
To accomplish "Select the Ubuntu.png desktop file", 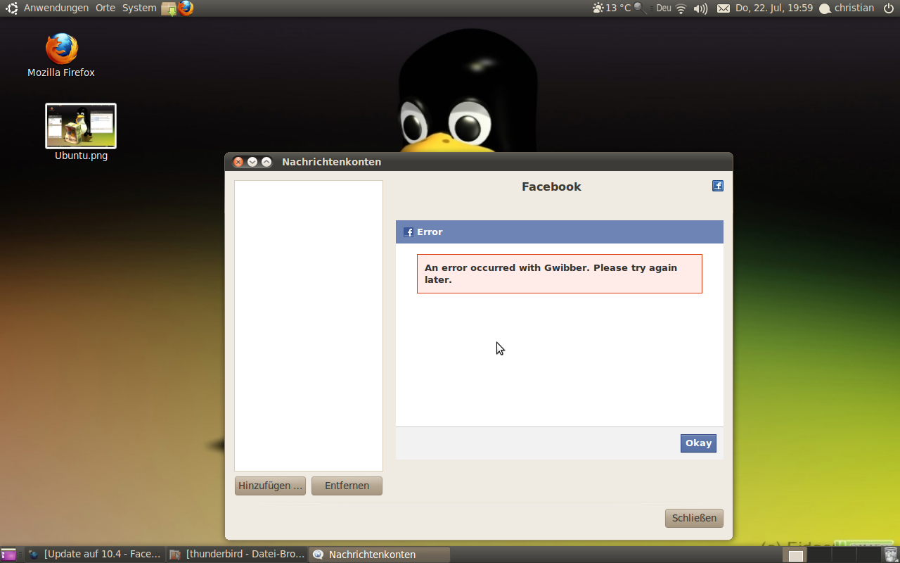I will pyautogui.click(x=81, y=132).
